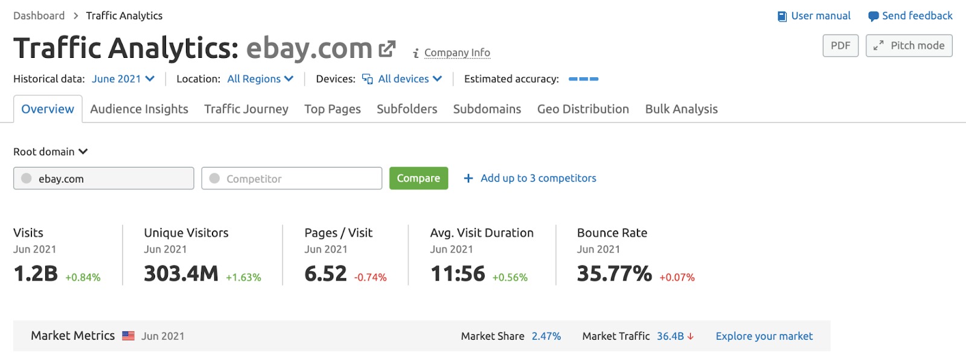Click the Send feedback link

917,16
